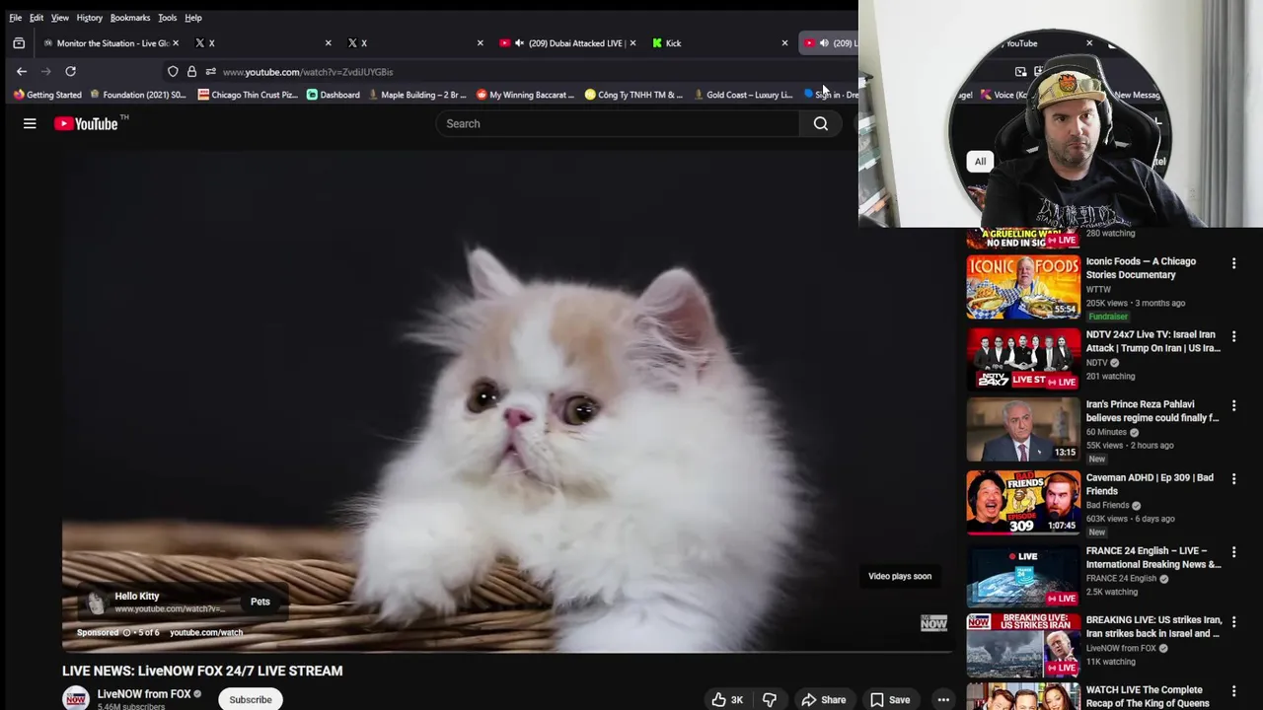Dislike the video with thumbs down
The height and width of the screenshot is (710, 1263).
[x=770, y=699]
